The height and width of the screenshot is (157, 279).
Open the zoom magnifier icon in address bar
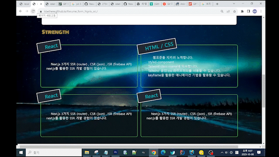tap(222, 11)
